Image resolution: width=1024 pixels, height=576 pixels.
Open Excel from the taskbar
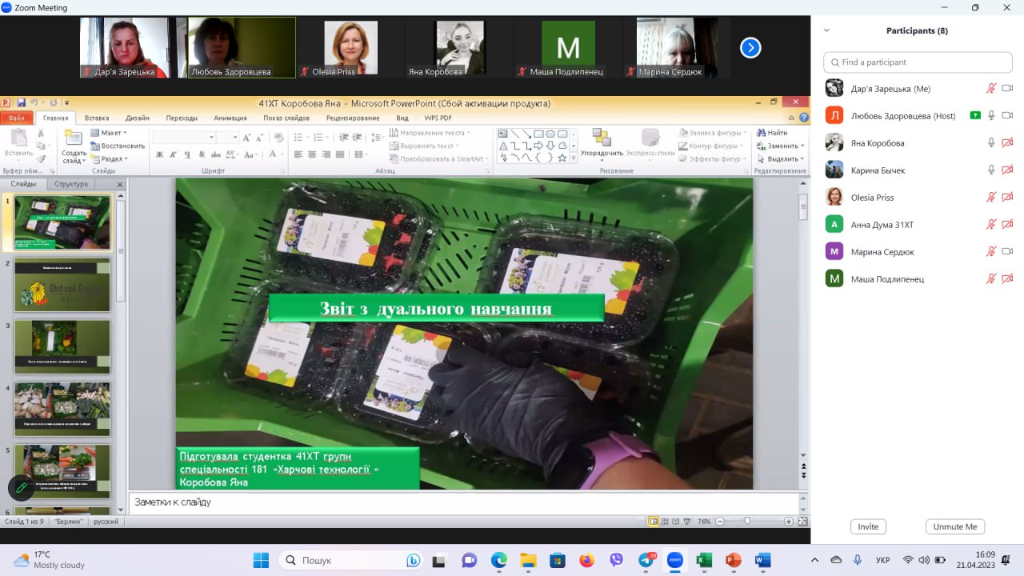click(x=704, y=560)
